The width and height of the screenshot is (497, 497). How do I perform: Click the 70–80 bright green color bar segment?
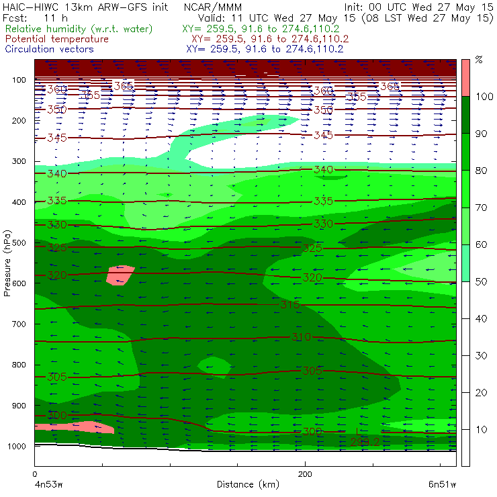tap(465, 189)
